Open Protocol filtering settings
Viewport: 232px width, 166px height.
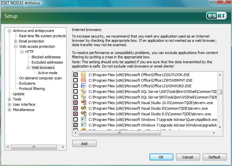pyautogui.click(x=32, y=89)
